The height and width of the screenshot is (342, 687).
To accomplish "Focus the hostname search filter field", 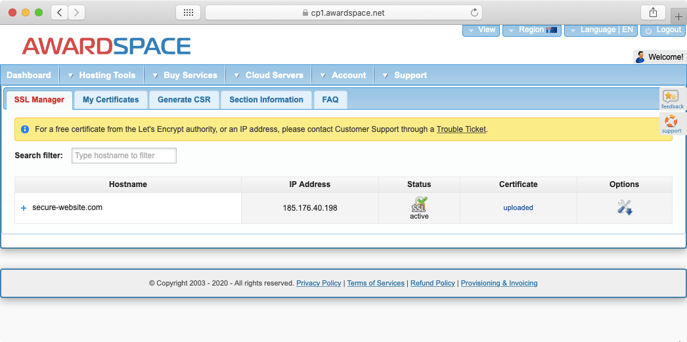I will pos(124,156).
